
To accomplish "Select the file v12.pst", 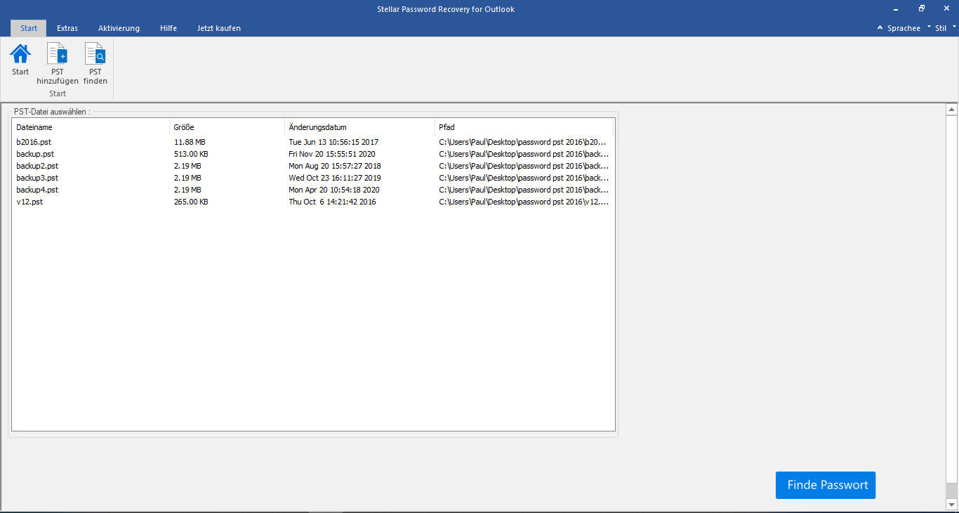I will pos(29,202).
